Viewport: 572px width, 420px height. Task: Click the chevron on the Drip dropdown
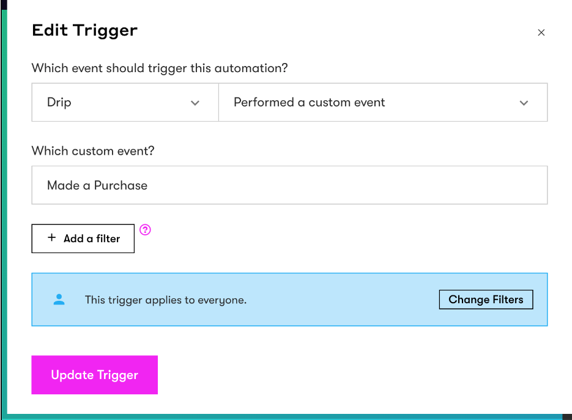click(195, 103)
